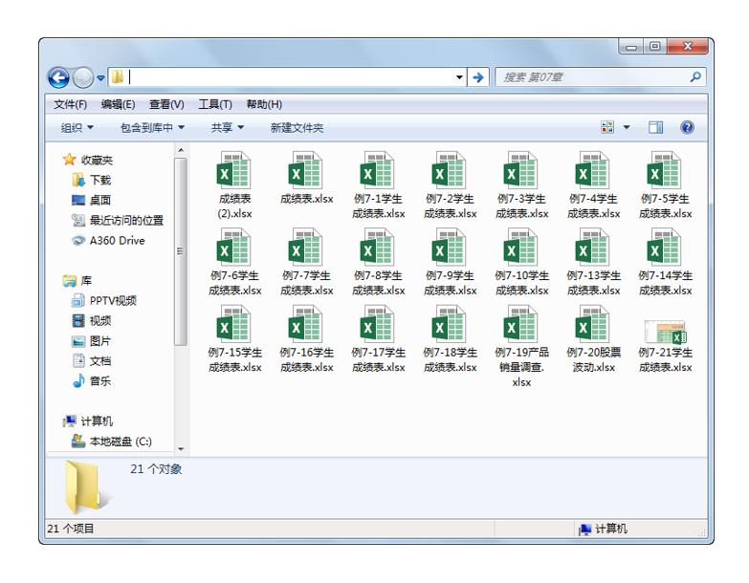This screenshot has height=583, width=749.
Task: Select file 例7-15学生成绩表.xlsx
Action: point(234,338)
